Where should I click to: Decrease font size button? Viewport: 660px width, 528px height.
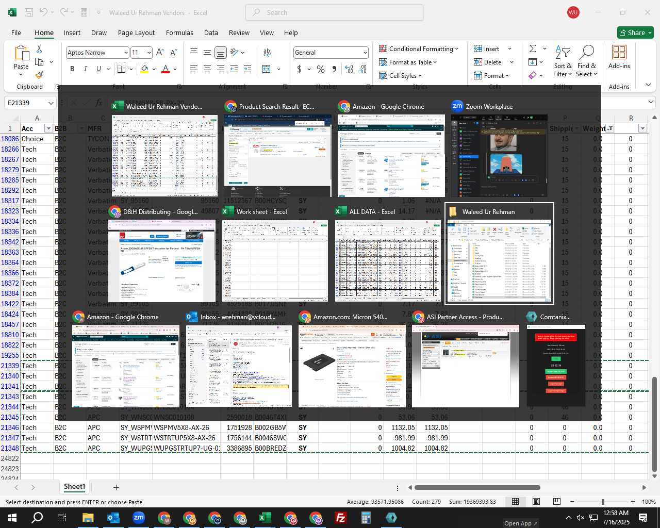173,53
